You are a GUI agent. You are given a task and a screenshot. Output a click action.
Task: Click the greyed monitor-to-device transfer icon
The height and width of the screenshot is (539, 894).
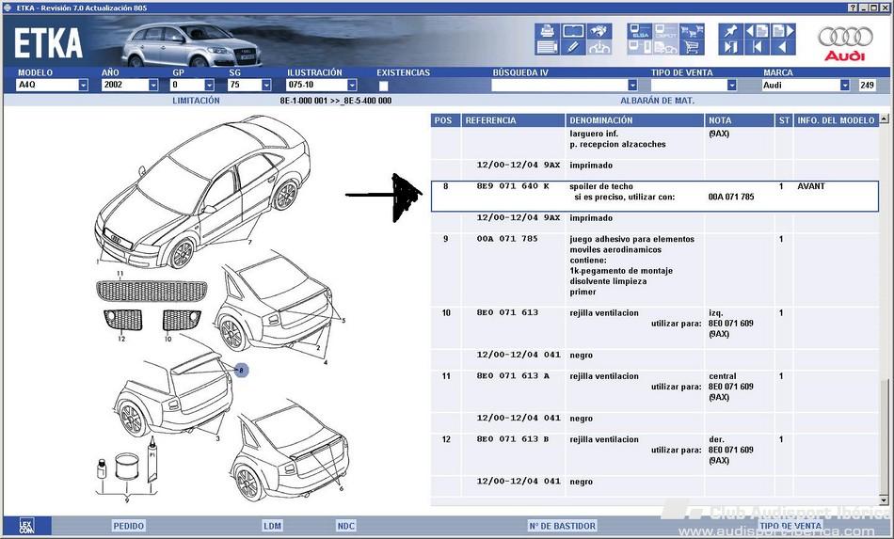[x=640, y=47]
